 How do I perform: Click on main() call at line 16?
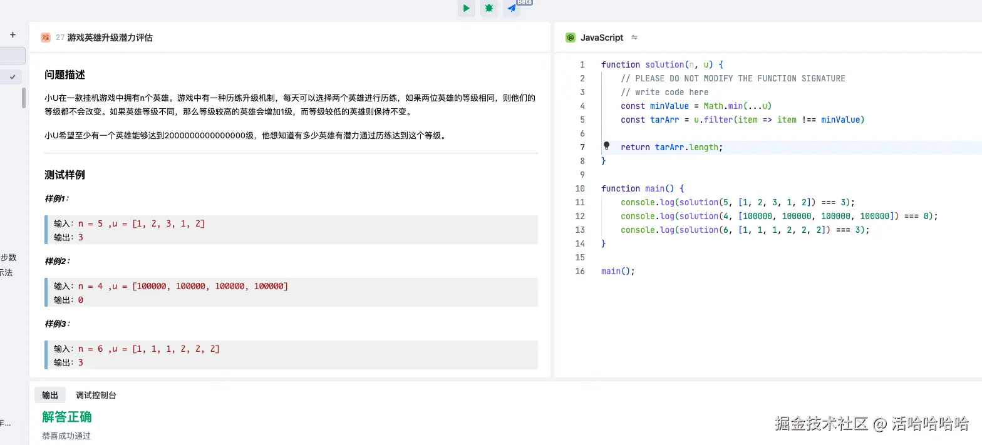point(618,271)
